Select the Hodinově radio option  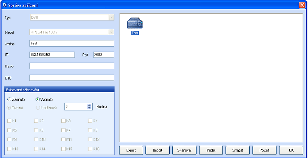pyautogui.click(x=37, y=108)
